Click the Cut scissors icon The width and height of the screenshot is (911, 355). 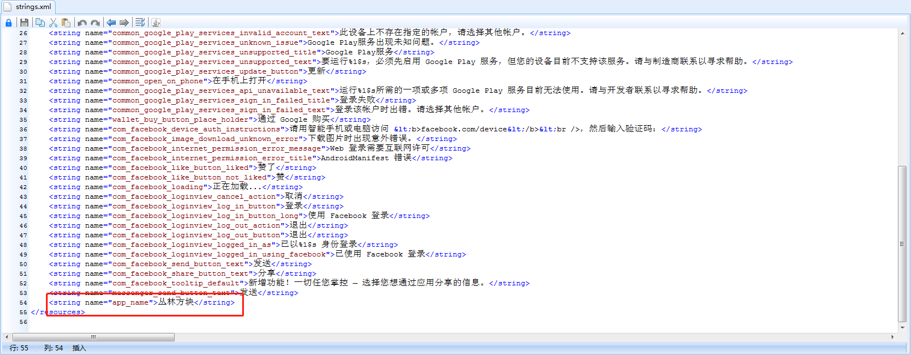pos(53,23)
